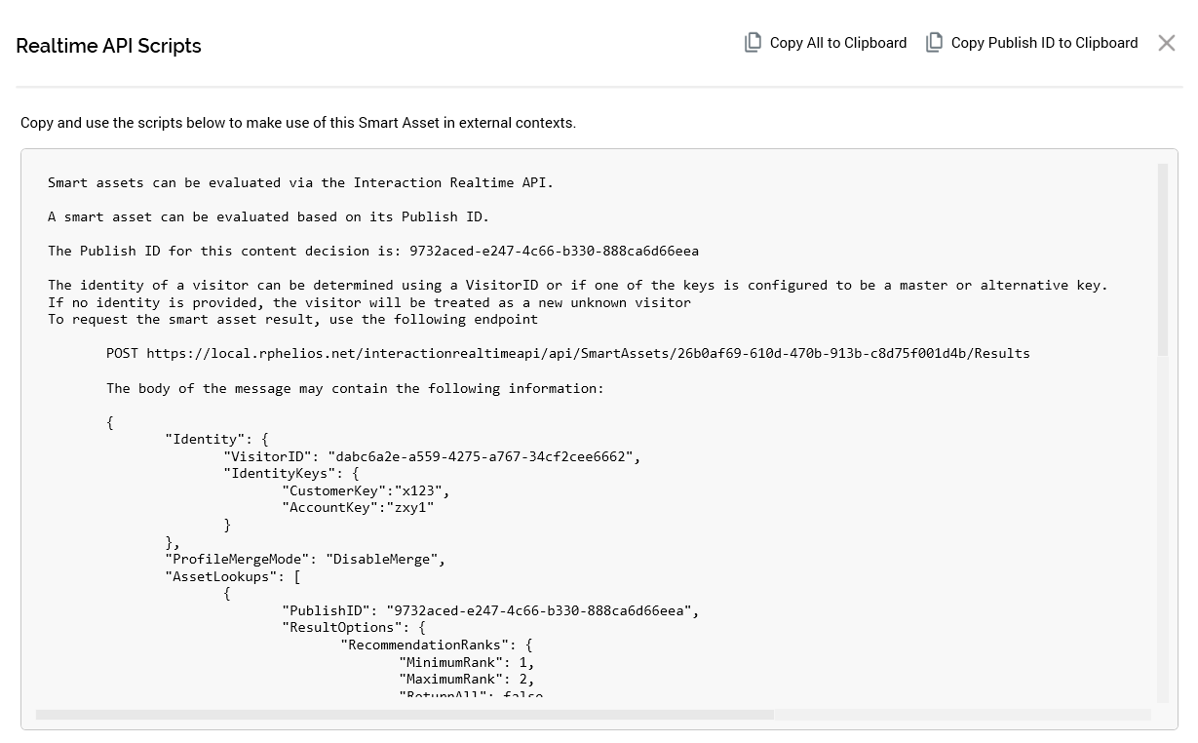Click the CustomerKey "x123" line
The image size is (1198, 743).
pyautogui.click(x=366, y=490)
